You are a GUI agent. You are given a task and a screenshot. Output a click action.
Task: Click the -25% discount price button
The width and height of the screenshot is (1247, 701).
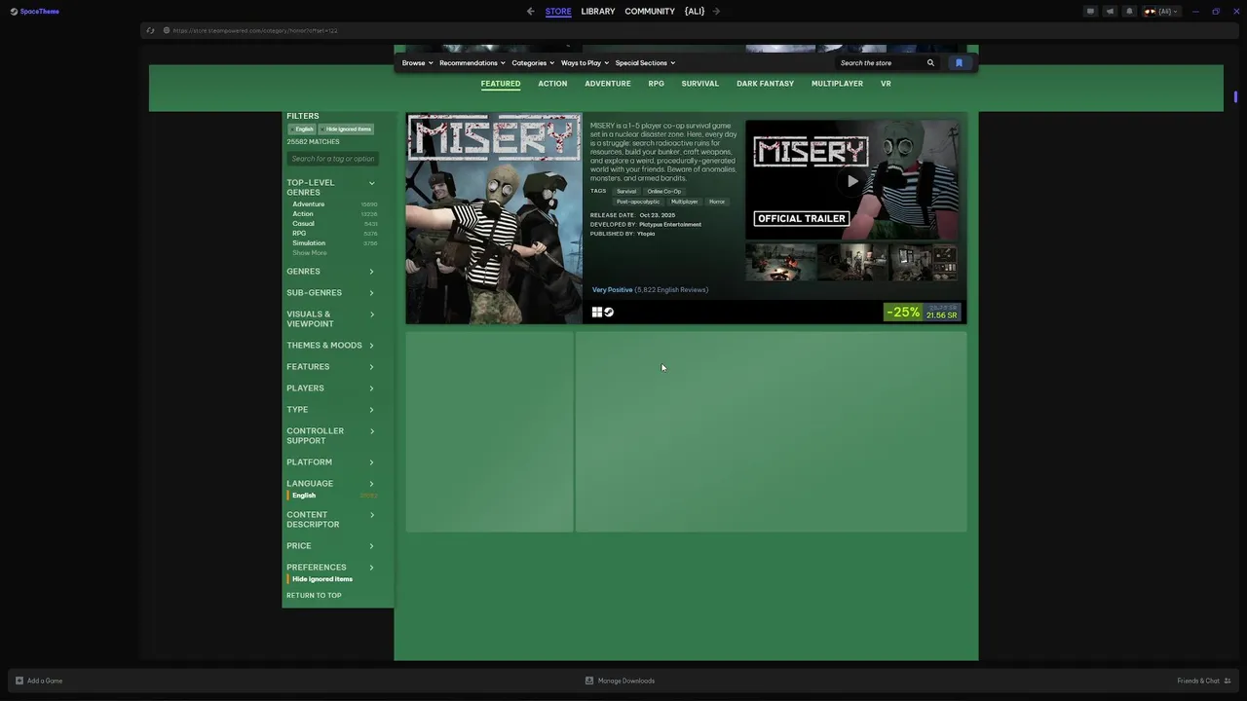point(923,313)
